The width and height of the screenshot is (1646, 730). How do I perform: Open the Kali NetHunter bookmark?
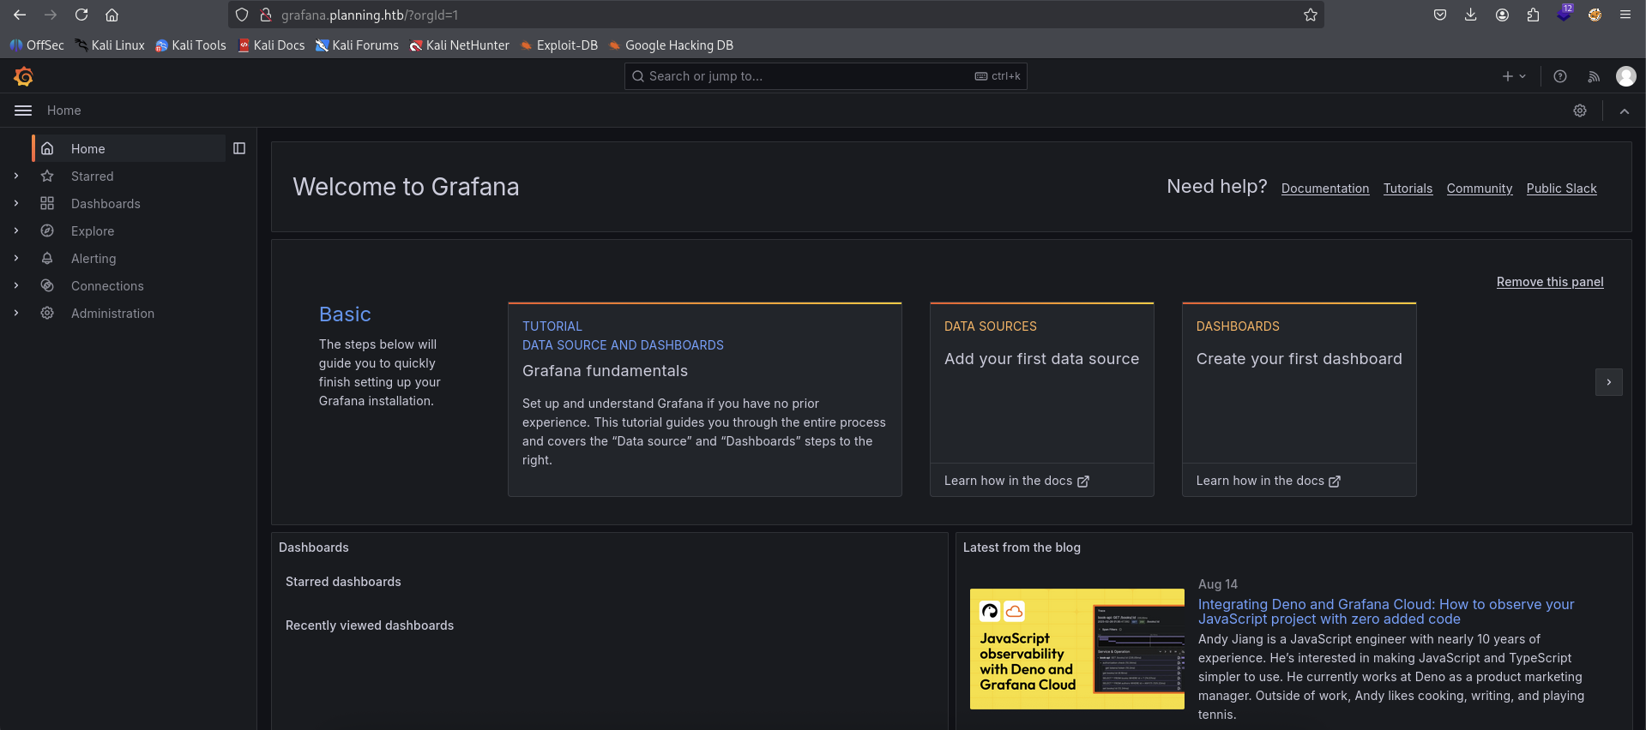coord(459,45)
